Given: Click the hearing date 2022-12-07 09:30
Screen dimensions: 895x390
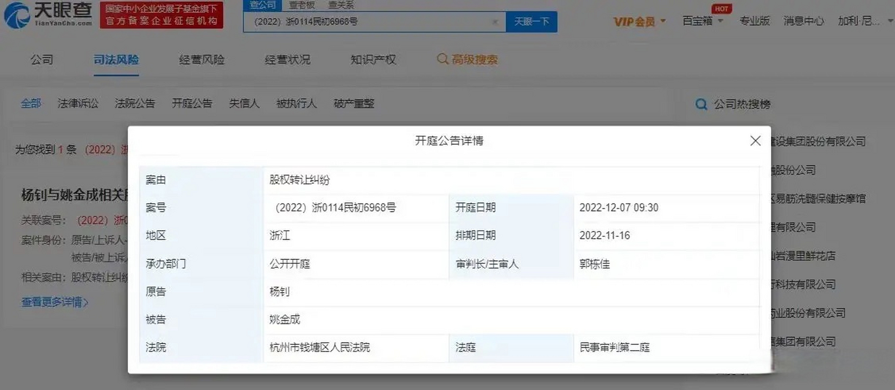Looking at the screenshot, I should pyautogui.click(x=619, y=207).
